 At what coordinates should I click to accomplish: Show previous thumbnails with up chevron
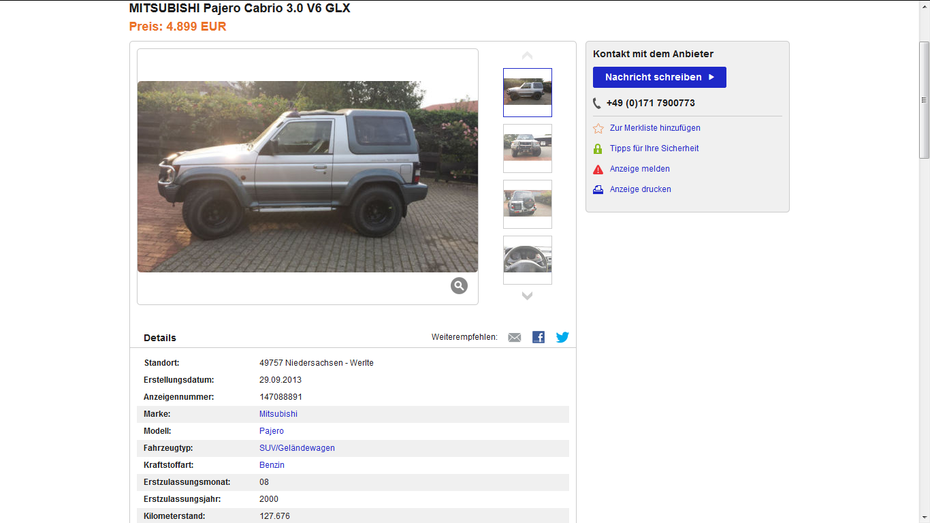click(527, 56)
